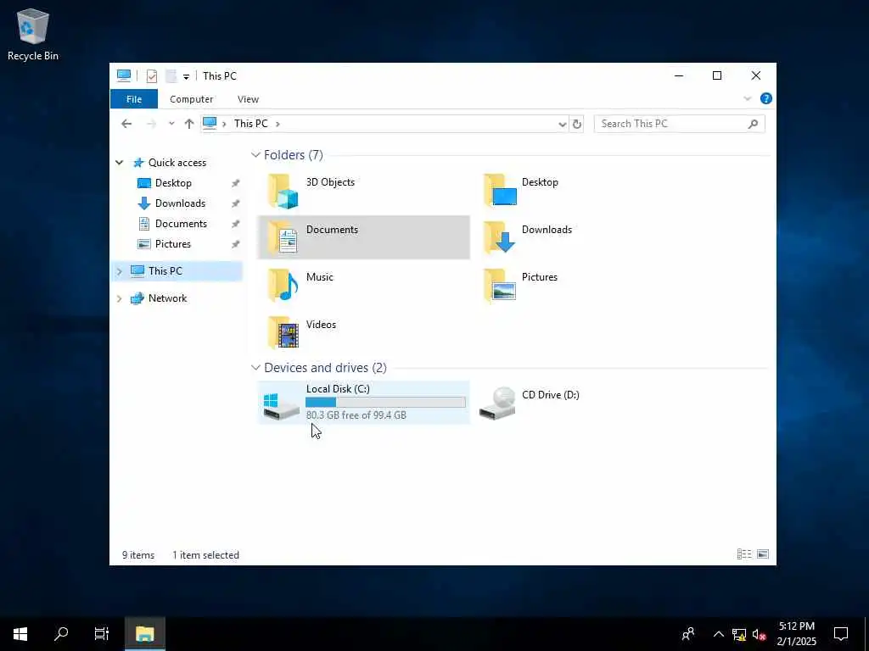Show hidden tray icons chevron
The height and width of the screenshot is (651, 869).
point(718,634)
